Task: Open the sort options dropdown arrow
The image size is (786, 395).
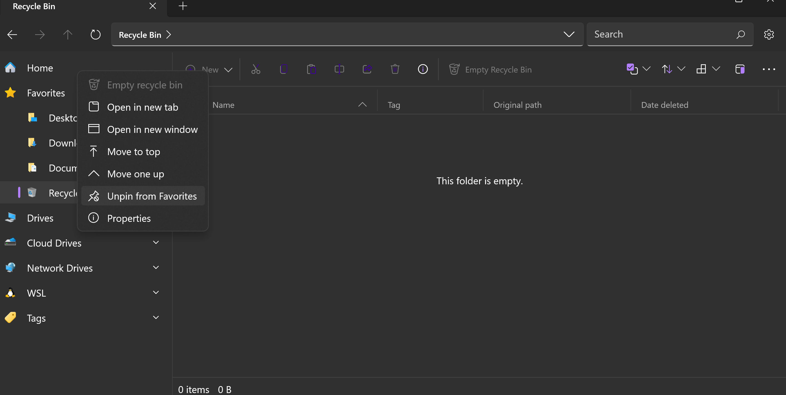Action: [x=681, y=69]
